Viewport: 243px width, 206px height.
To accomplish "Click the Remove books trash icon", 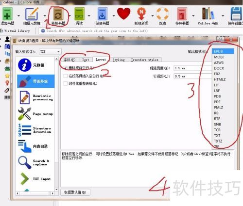I will pyautogui.click(x=182, y=14).
